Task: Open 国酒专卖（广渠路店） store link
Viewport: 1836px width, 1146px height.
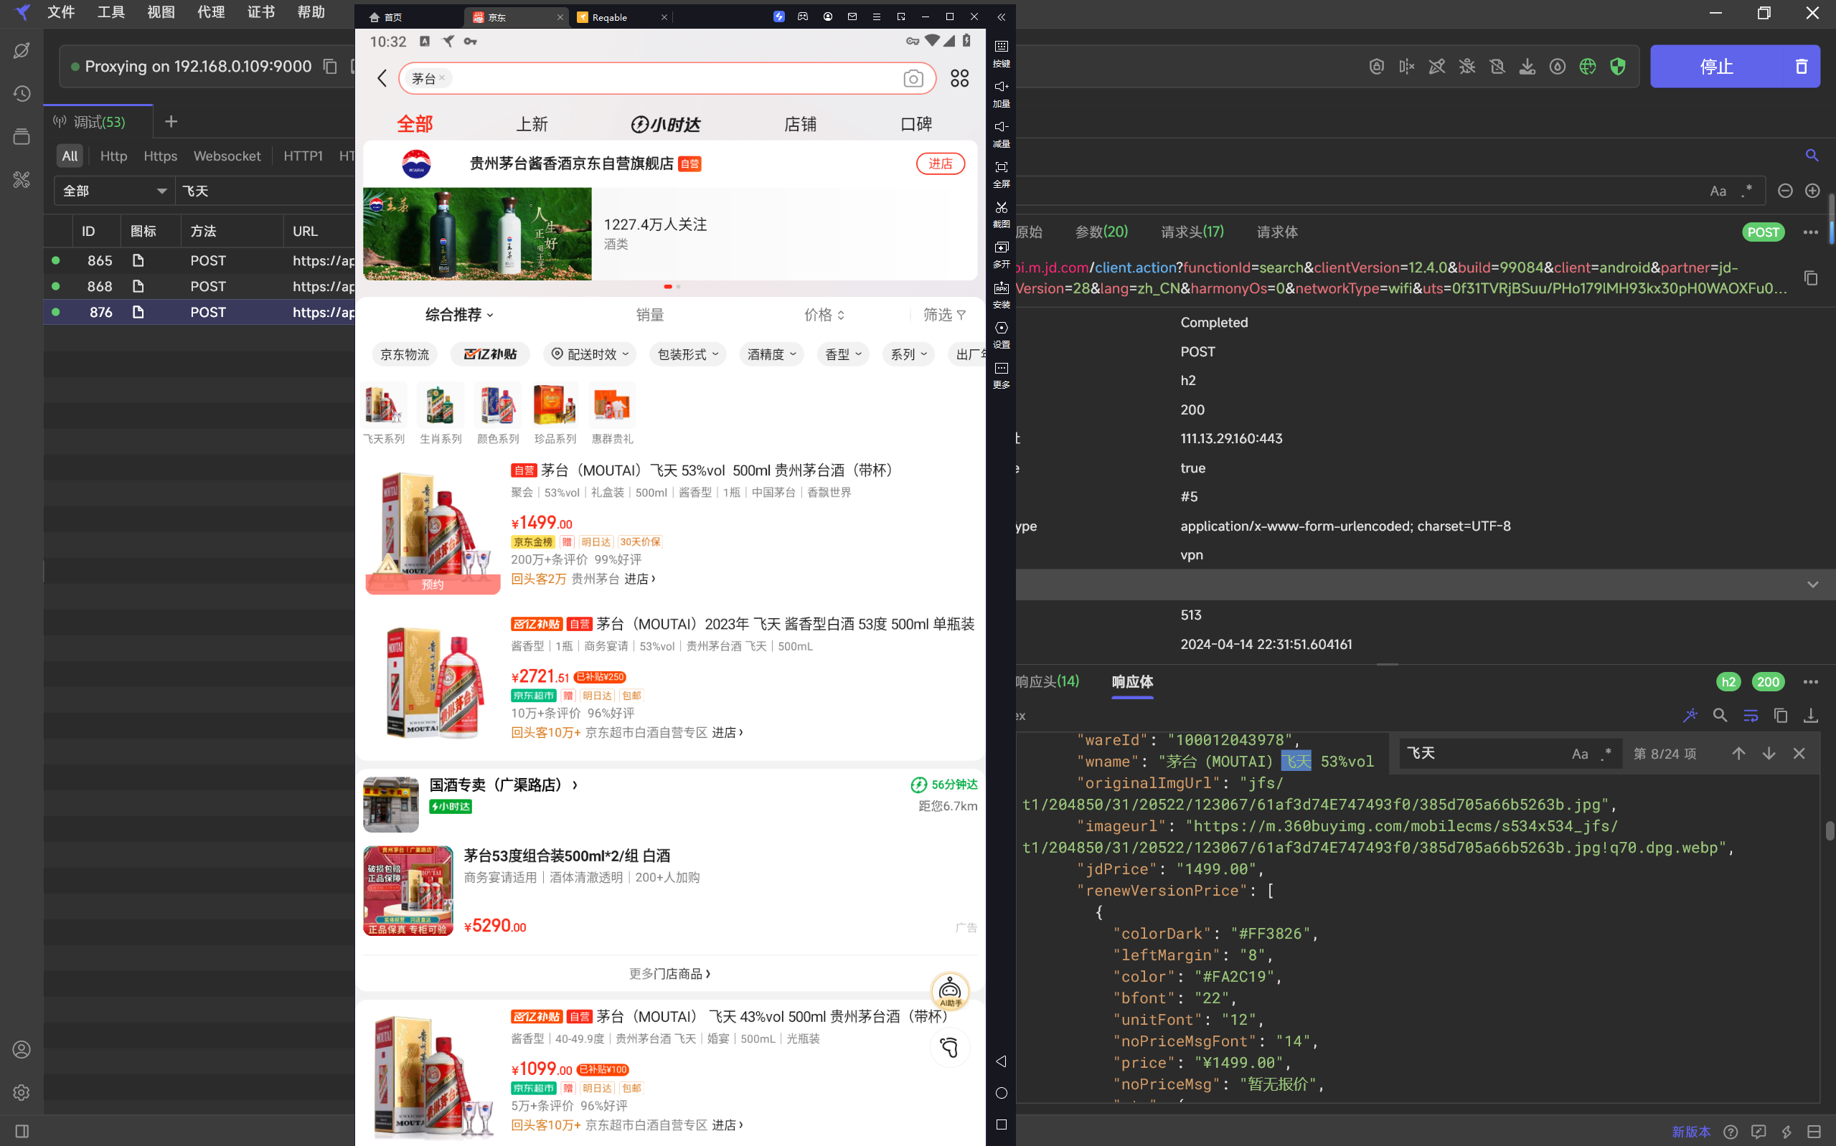Action: pyautogui.click(x=504, y=785)
